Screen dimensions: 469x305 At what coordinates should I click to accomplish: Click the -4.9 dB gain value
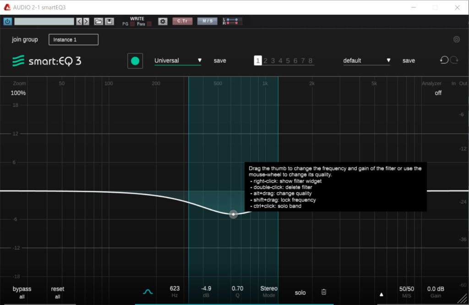point(206,288)
